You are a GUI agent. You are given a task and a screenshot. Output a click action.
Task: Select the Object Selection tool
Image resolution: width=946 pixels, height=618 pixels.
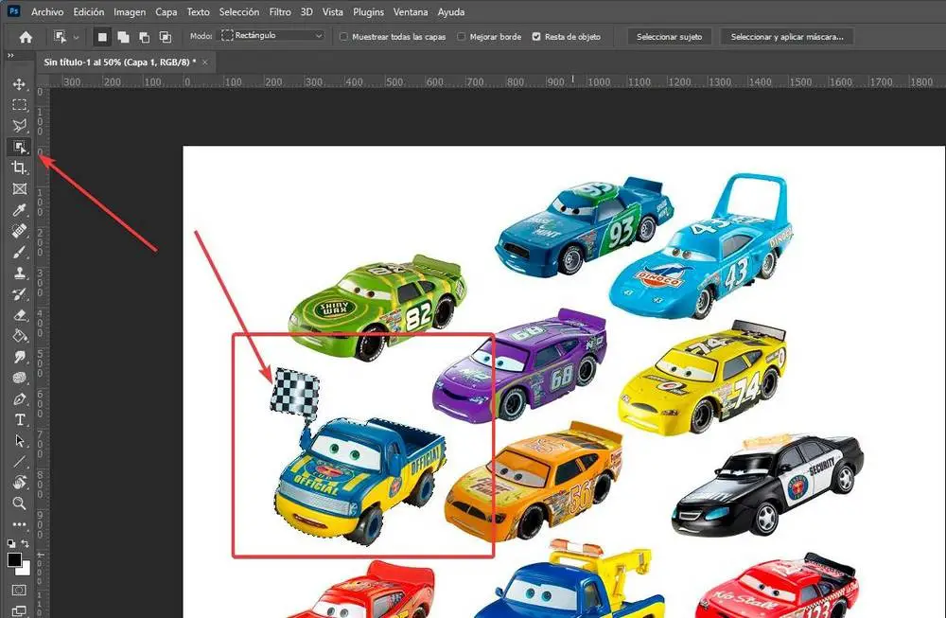(x=19, y=147)
